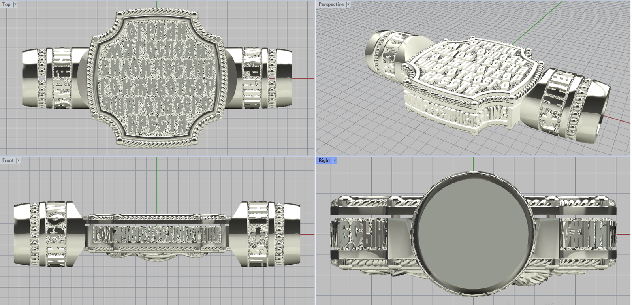Open the Top viewport dropdown arrow
This screenshot has width=632, height=305.
pyautogui.click(x=15, y=4)
